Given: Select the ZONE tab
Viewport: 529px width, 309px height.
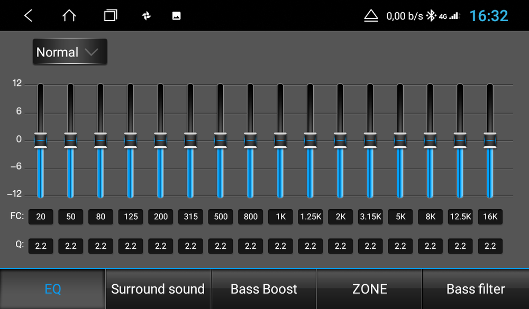Looking at the screenshot, I should 369,289.
